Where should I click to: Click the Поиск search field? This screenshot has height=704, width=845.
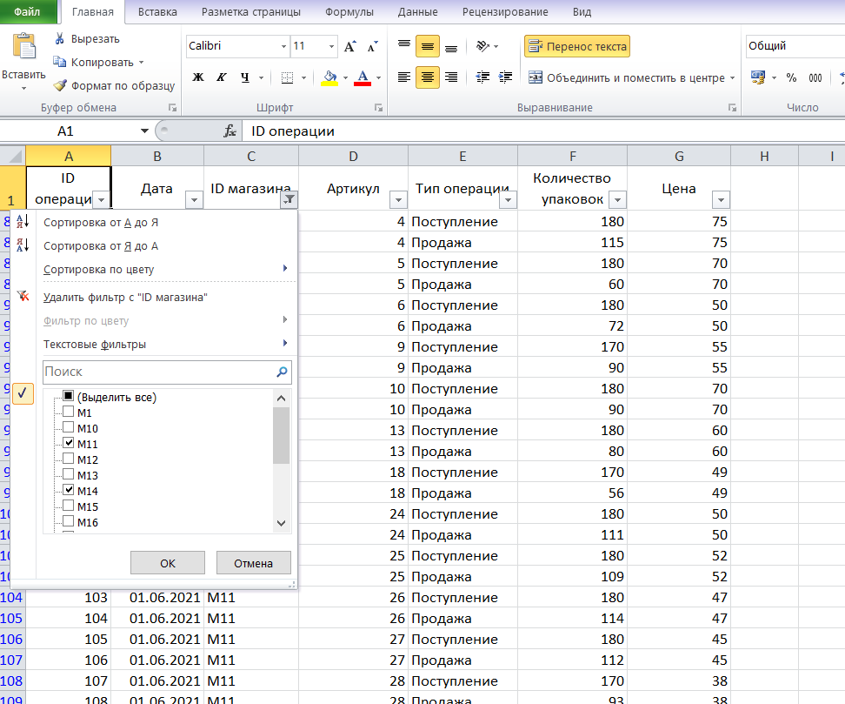pyautogui.click(x=159, y=372)
